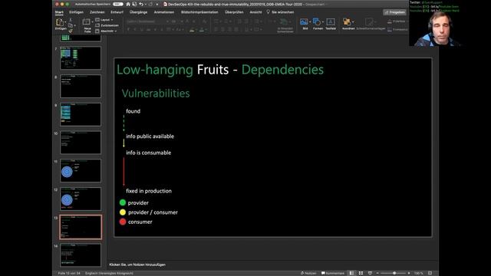The width and height of the screenshot is (491, 276).
Task: Click the Home icon in title bar
Action: [128, 4]
